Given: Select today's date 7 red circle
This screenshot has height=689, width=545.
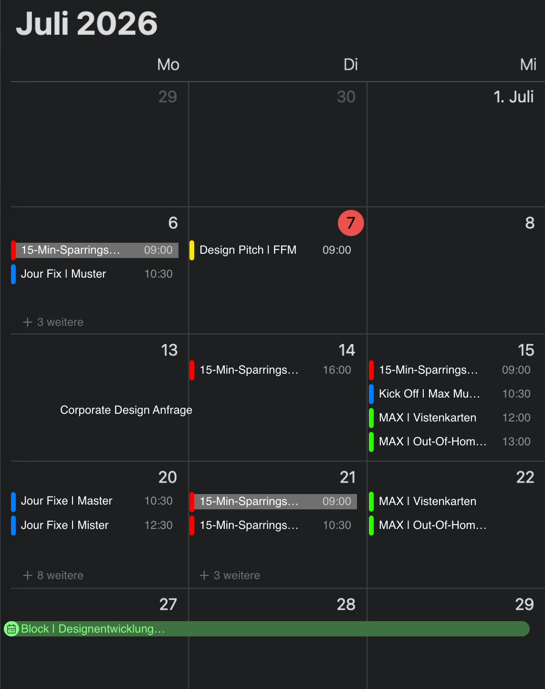Looking at the screenshot, I should [351, 223].
